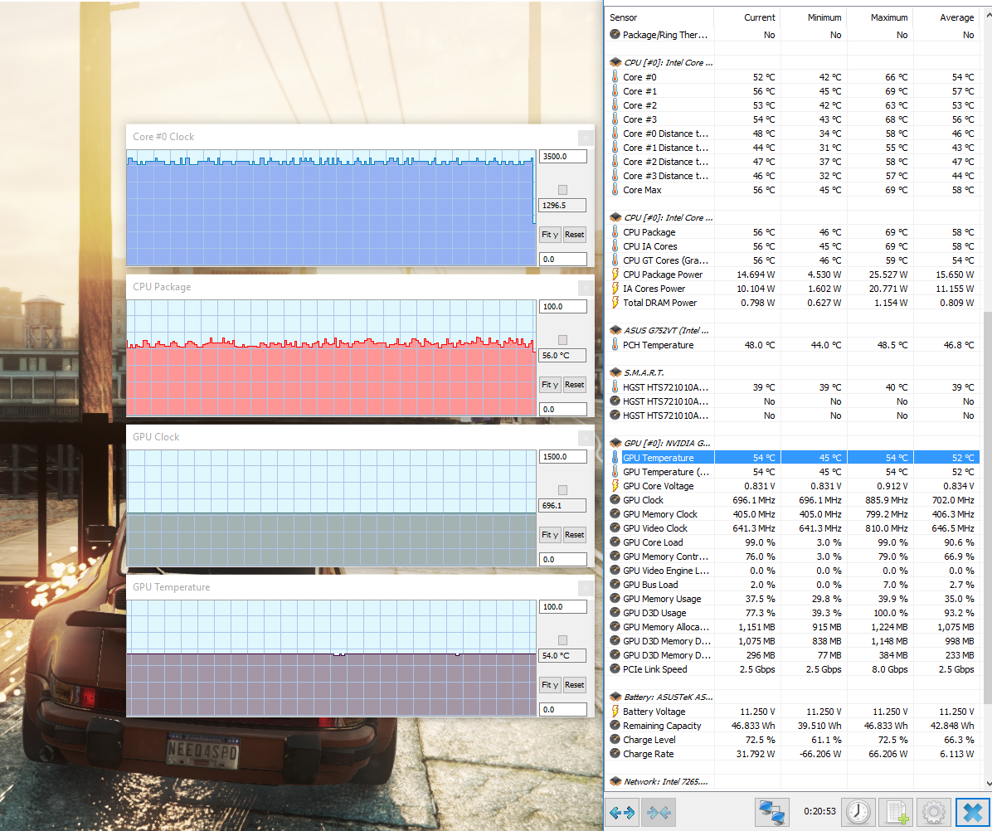Viewport: 992px width, 831px height.
Task: Collapse the GPU [#0] NVIDIA sensor group
Action: (x=615, y=444)
